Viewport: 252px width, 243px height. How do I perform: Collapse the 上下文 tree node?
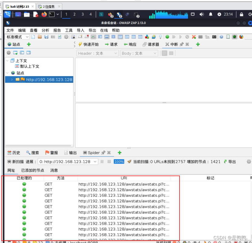7,61
